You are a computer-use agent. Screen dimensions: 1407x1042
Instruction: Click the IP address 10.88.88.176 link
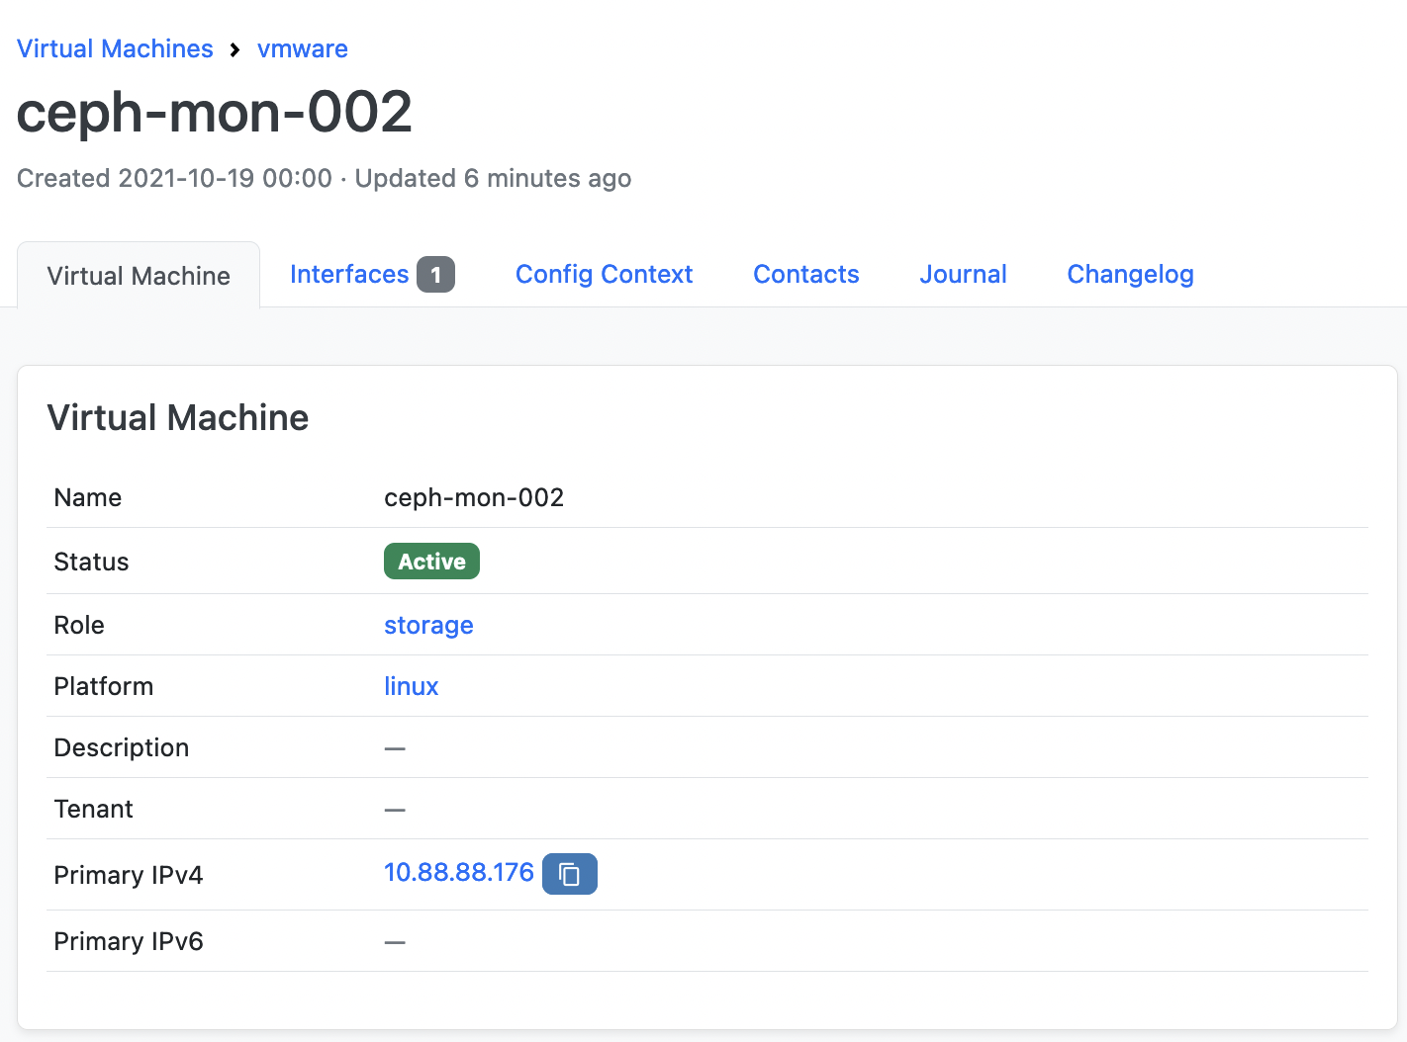coord(458,872)
